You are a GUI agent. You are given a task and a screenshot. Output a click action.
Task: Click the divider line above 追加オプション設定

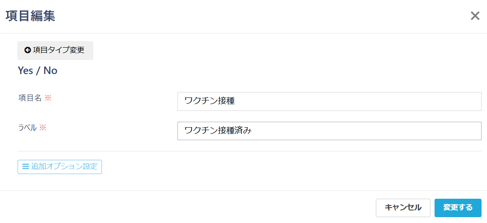coord(249,151)
